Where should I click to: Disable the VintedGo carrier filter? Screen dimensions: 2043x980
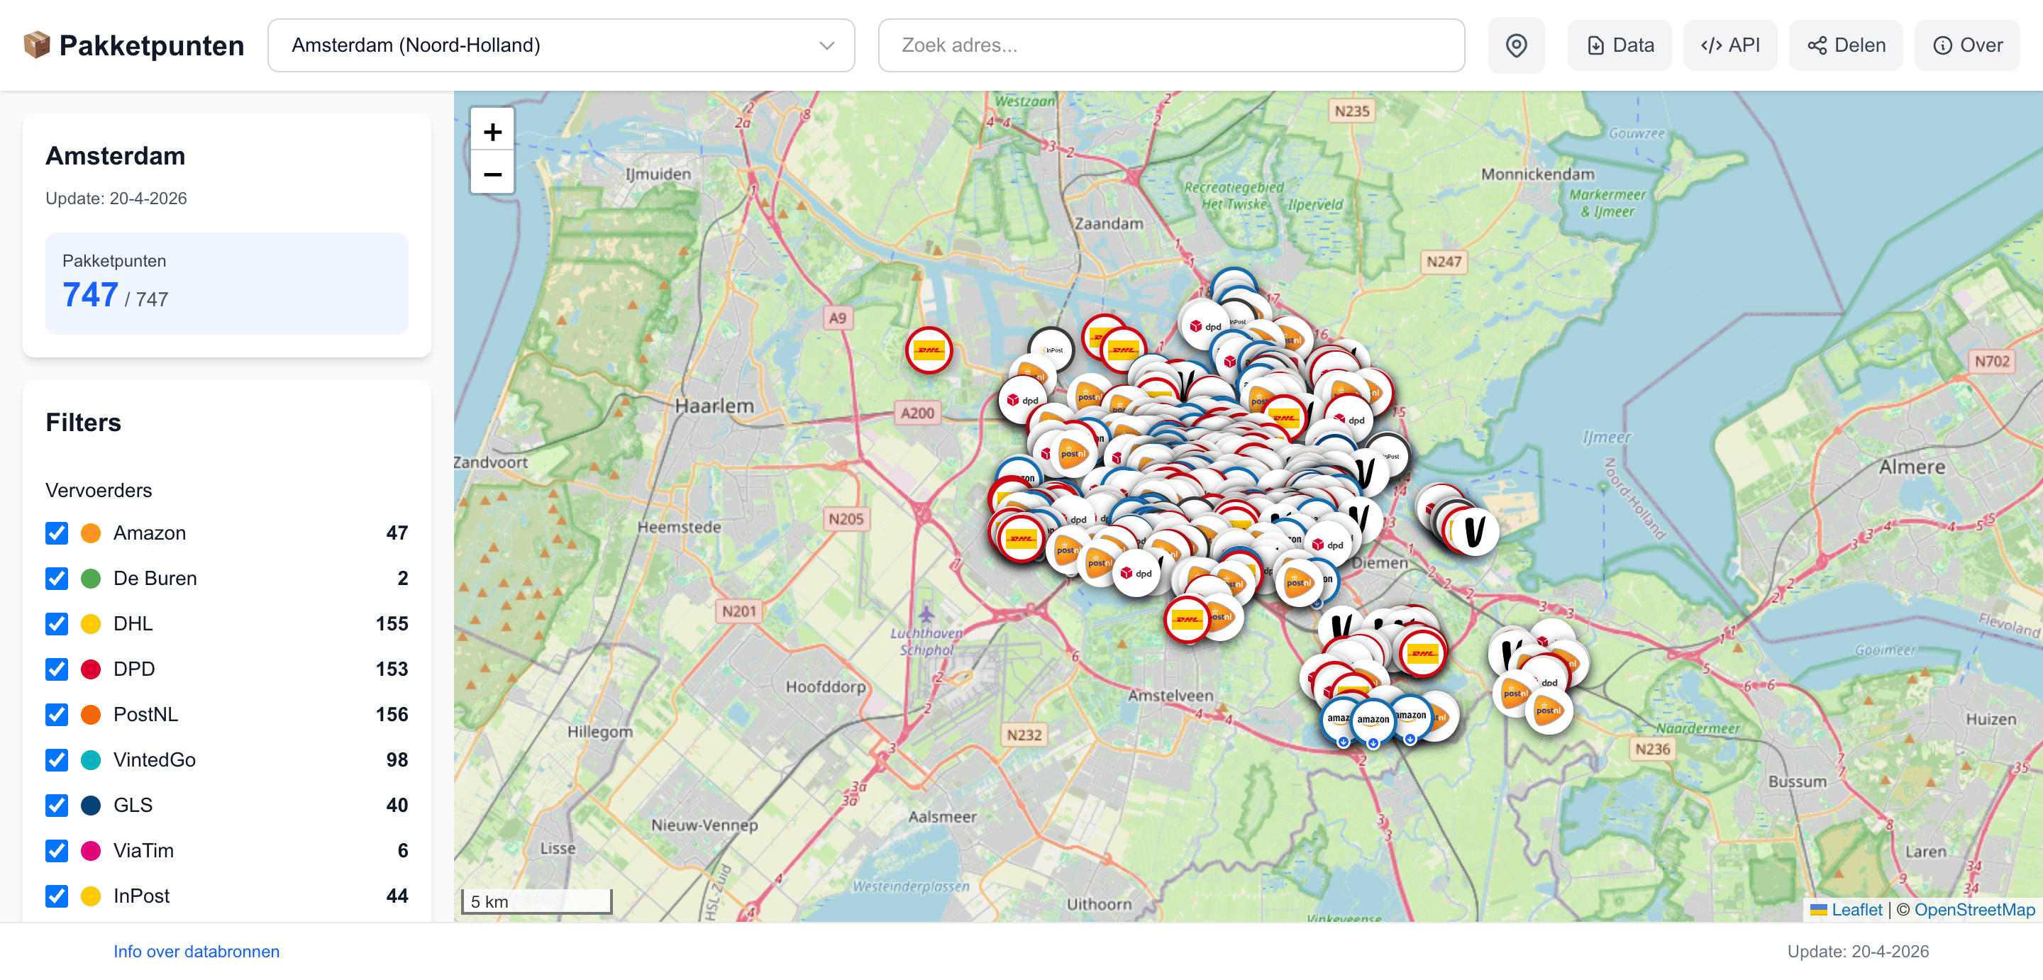pos(56,759)
